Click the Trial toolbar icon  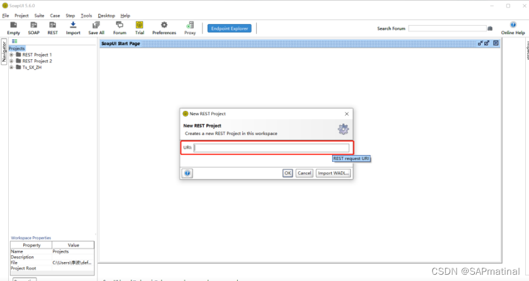140,28
